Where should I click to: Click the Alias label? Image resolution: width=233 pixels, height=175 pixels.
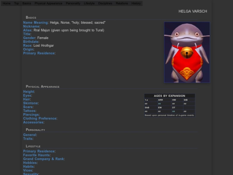27,30
